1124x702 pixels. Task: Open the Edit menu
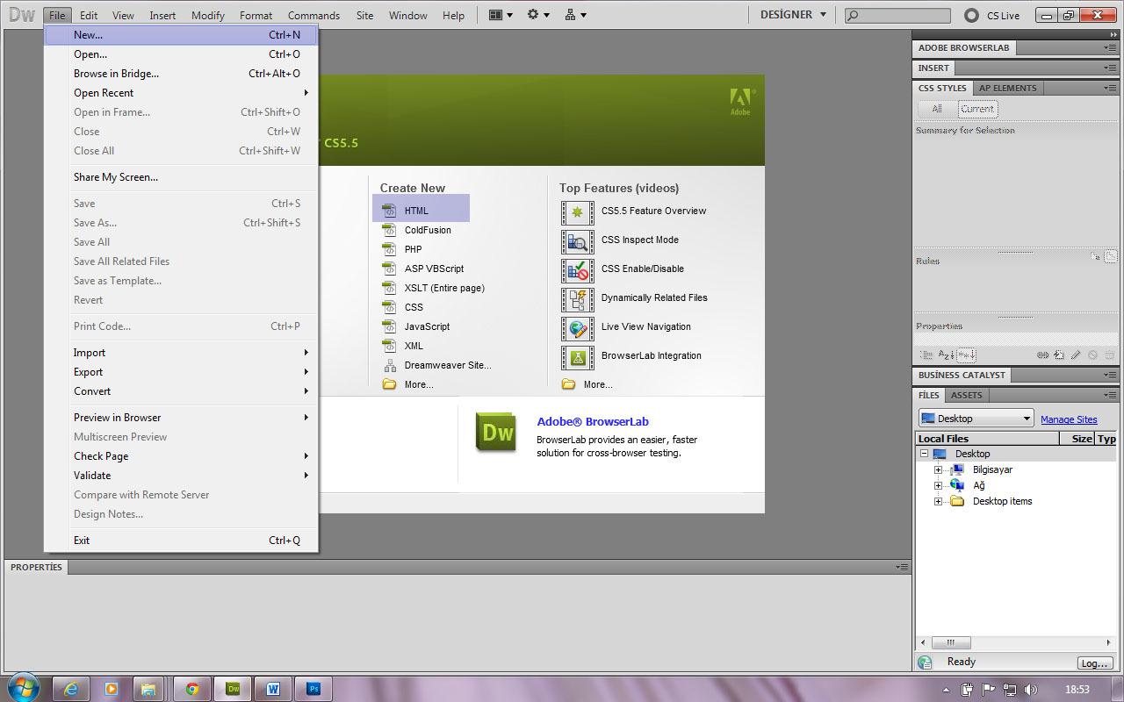point(89,15)
